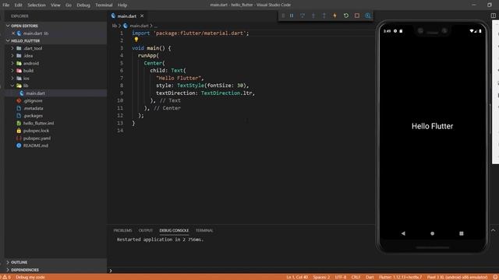
Task: Collapse the bottom panel with chevron
Action: (x=494, y=230)
